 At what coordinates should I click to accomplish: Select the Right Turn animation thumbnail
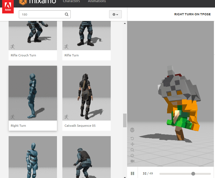[33, 93]
